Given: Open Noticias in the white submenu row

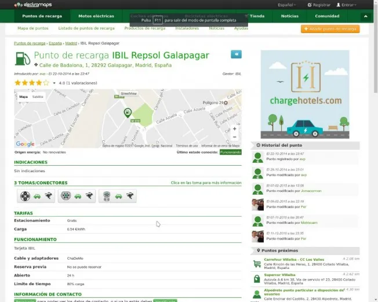Looking at the screenshot, I should [216, 28].
